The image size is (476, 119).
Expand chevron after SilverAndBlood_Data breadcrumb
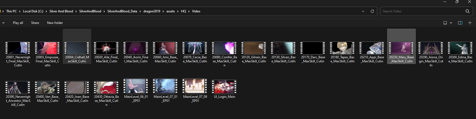tap(140, 11)
